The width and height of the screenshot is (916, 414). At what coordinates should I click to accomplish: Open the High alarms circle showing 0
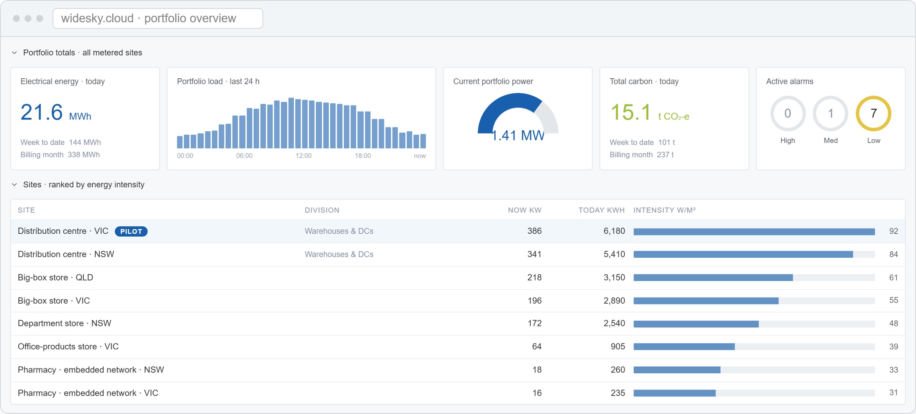pos(787,114)
